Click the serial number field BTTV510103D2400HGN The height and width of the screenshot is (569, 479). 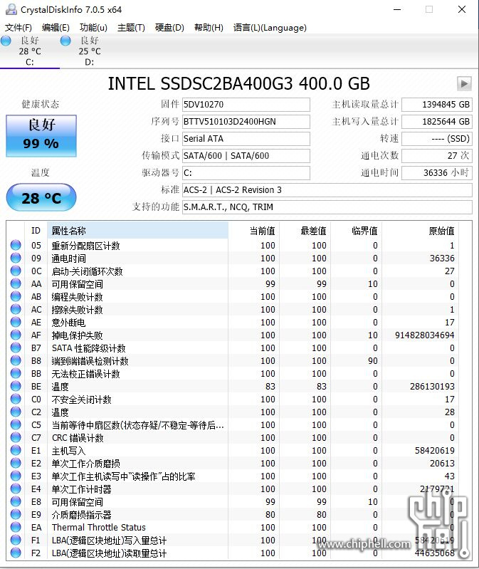(x=246, y=122)
